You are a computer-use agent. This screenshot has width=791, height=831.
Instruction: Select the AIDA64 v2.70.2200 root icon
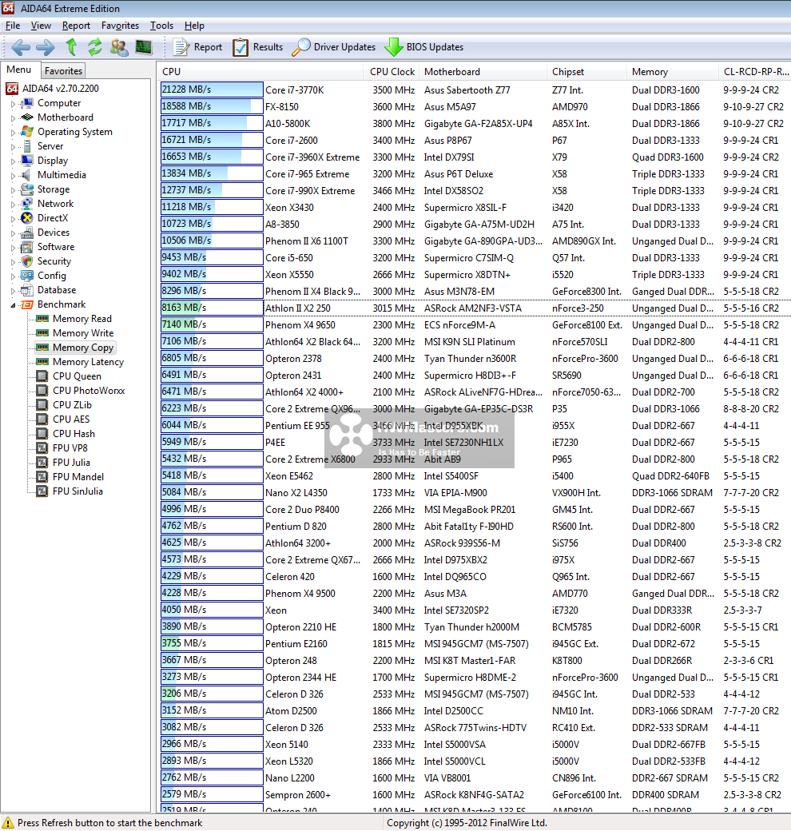pos(12,89)
